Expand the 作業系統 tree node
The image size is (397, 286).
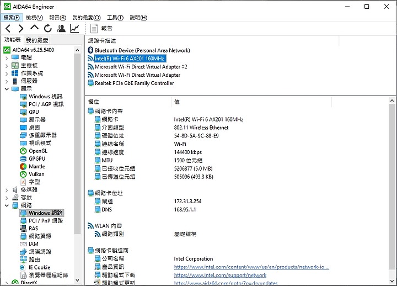click(7, 73)
